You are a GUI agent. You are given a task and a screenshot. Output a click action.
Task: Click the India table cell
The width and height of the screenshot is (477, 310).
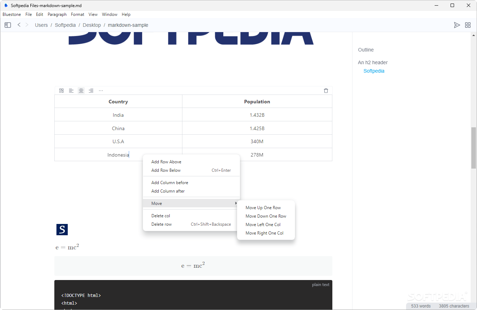118,115
